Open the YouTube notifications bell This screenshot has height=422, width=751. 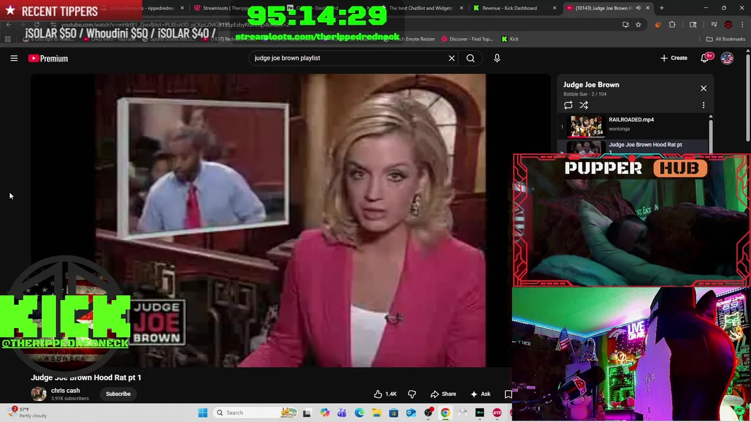click(x=705, y=58)
